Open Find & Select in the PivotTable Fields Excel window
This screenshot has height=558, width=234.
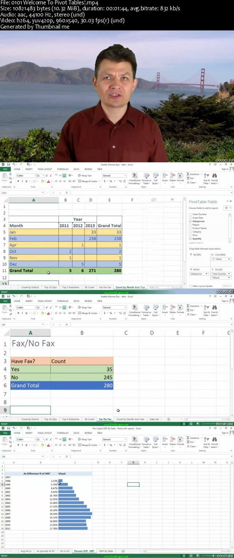(x=215, y=178)
